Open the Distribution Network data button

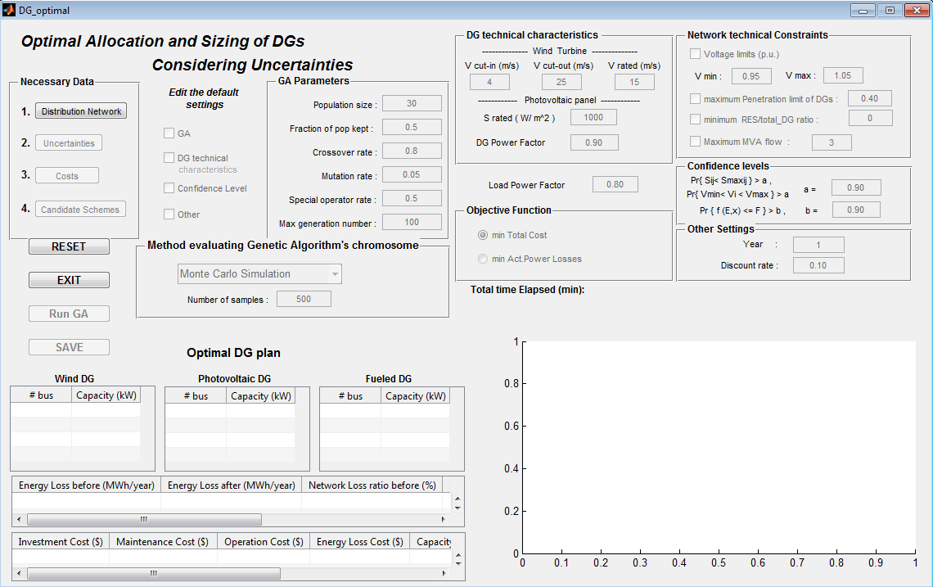click(81, 111)
